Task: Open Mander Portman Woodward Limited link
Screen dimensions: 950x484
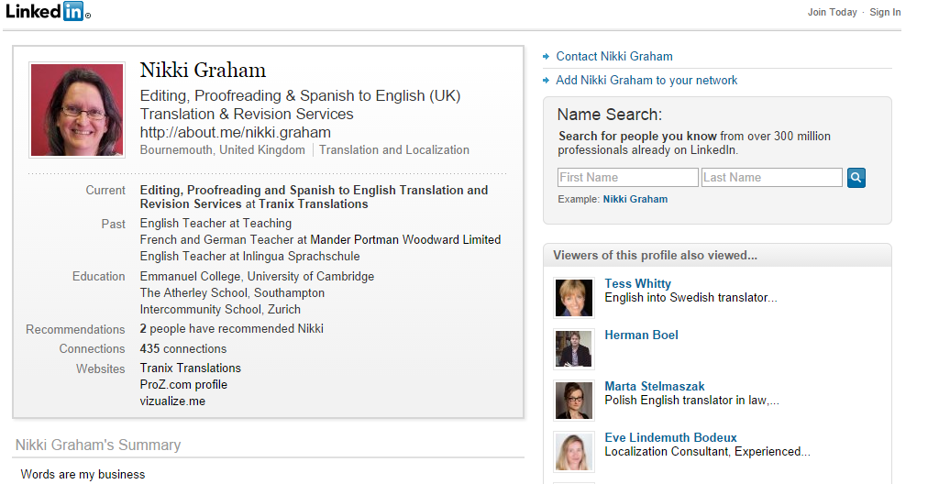Action: click(405, 239)
